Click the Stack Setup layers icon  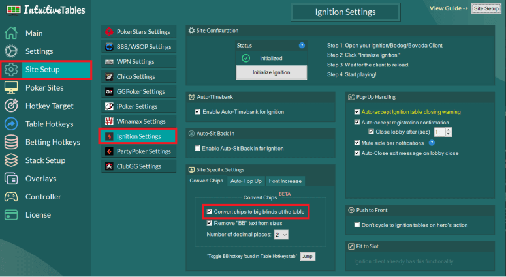(x=11, y=160)
